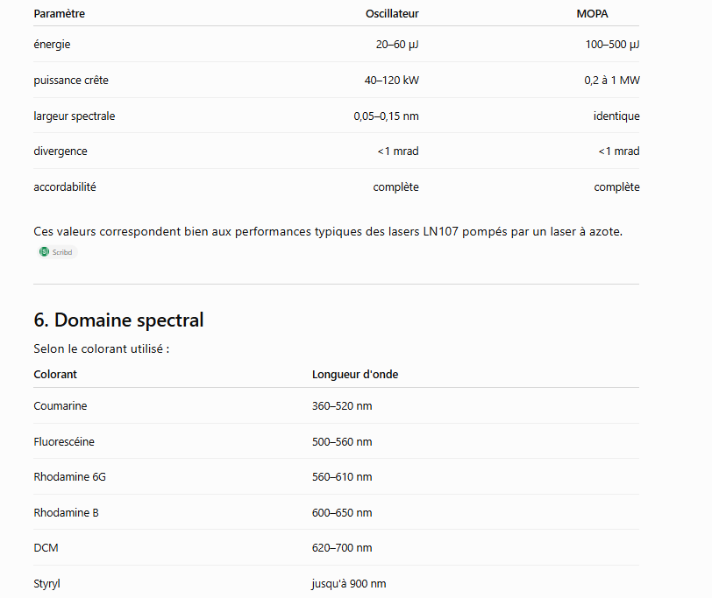Select the 560–610 nm wavelength value
The image size is (712, 598).
[x=342, y=477]
